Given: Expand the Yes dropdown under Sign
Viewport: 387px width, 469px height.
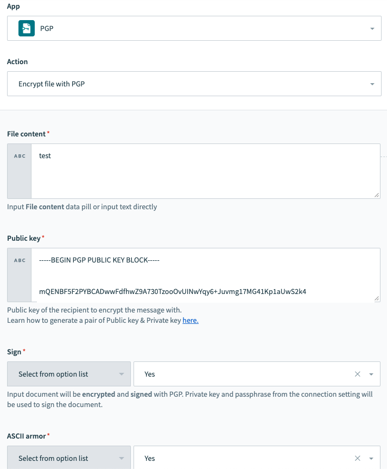Looking at the screenshot, I should tap(370, 374).
